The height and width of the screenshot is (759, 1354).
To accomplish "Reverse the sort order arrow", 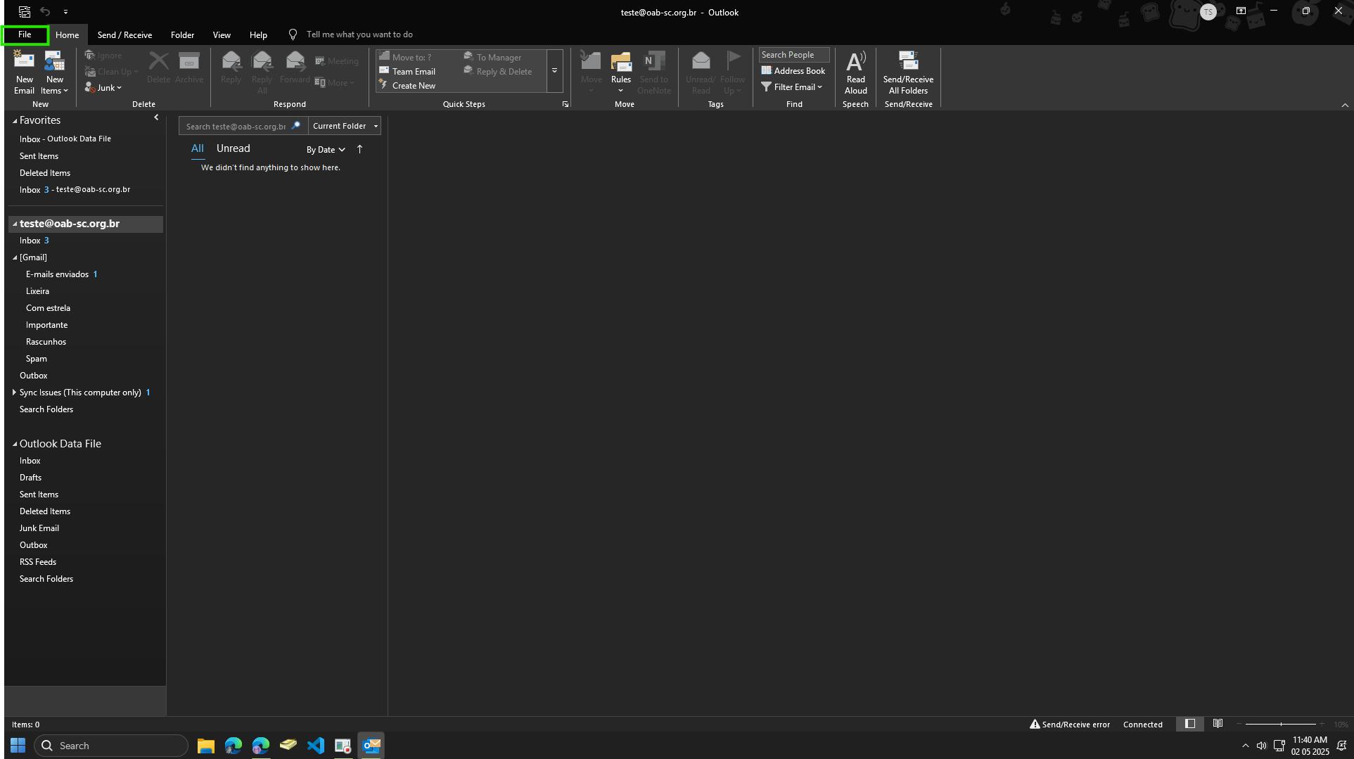I will [x=359, y=149].
